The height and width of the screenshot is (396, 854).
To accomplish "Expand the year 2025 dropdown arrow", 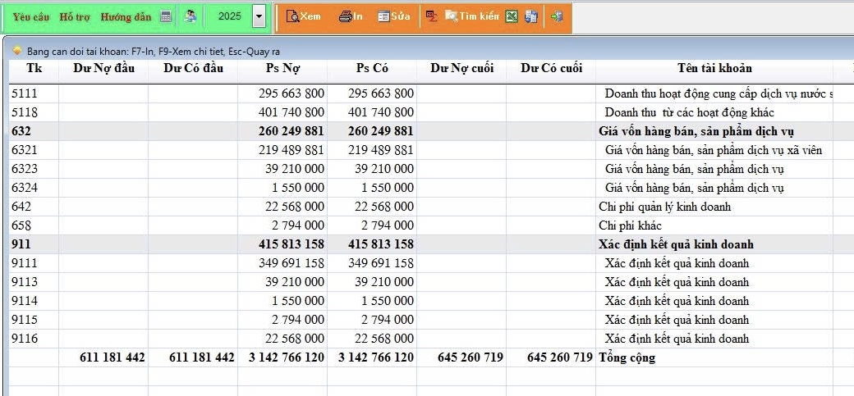I will 259,16.
